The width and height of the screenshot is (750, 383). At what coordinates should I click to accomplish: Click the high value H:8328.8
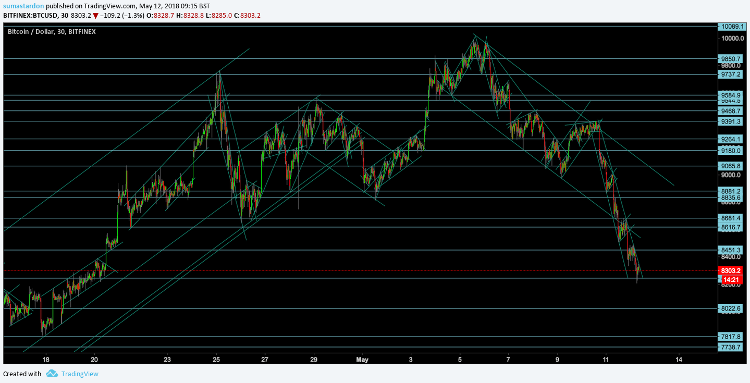(x=190, y=15)
